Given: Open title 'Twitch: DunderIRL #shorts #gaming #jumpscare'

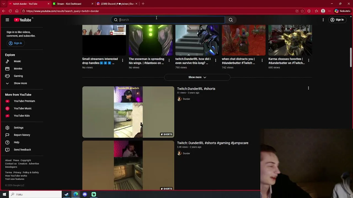Looking at the screenshot, I should pyautogui.click(x=213, y=143).
